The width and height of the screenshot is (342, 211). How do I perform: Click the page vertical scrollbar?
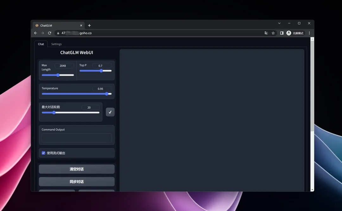[x=312, y=86]
